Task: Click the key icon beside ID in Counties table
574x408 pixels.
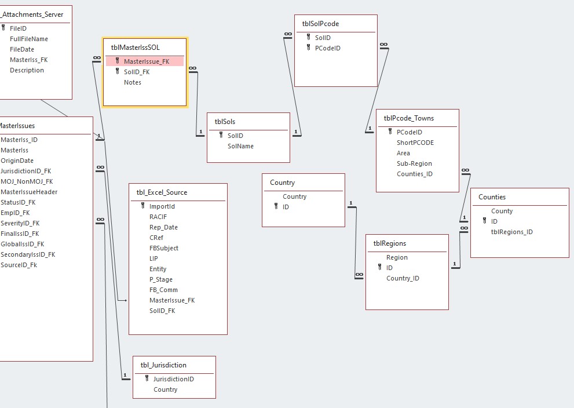Action: [x=485, y=221]
